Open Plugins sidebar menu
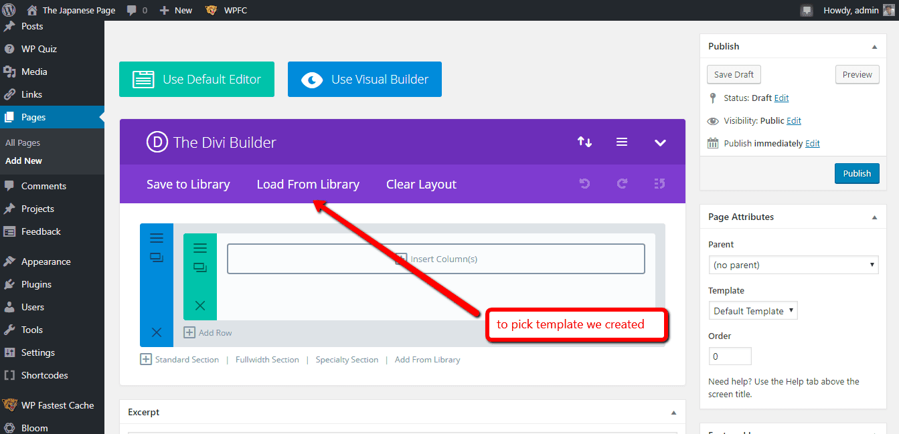 coord(36,284)
